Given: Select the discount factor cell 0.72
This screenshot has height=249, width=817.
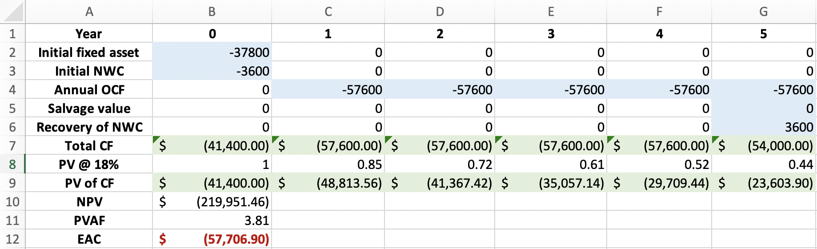Looking at the screenshot, I should point(440,164).
